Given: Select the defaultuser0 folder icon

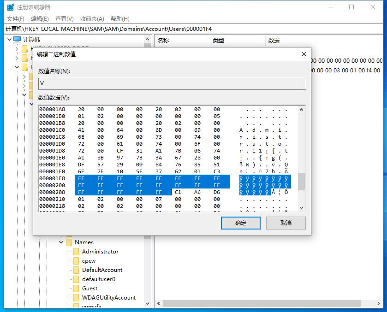Looking at the screenshot, I should pyautogui.click(x=76, y=279).
